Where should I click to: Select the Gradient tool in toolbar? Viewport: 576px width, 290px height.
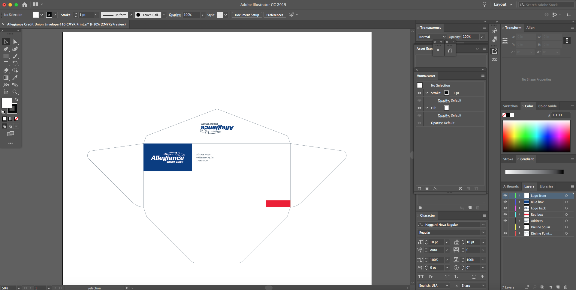(6, 78)
